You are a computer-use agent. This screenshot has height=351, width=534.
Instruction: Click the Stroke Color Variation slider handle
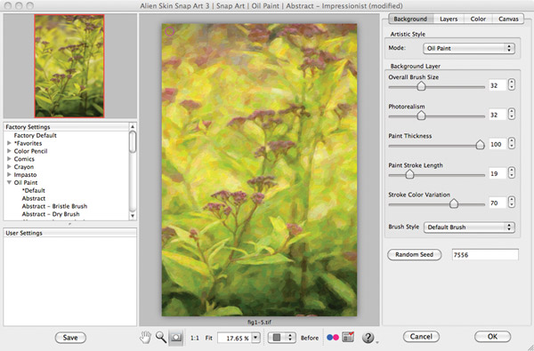coord(454,203)
